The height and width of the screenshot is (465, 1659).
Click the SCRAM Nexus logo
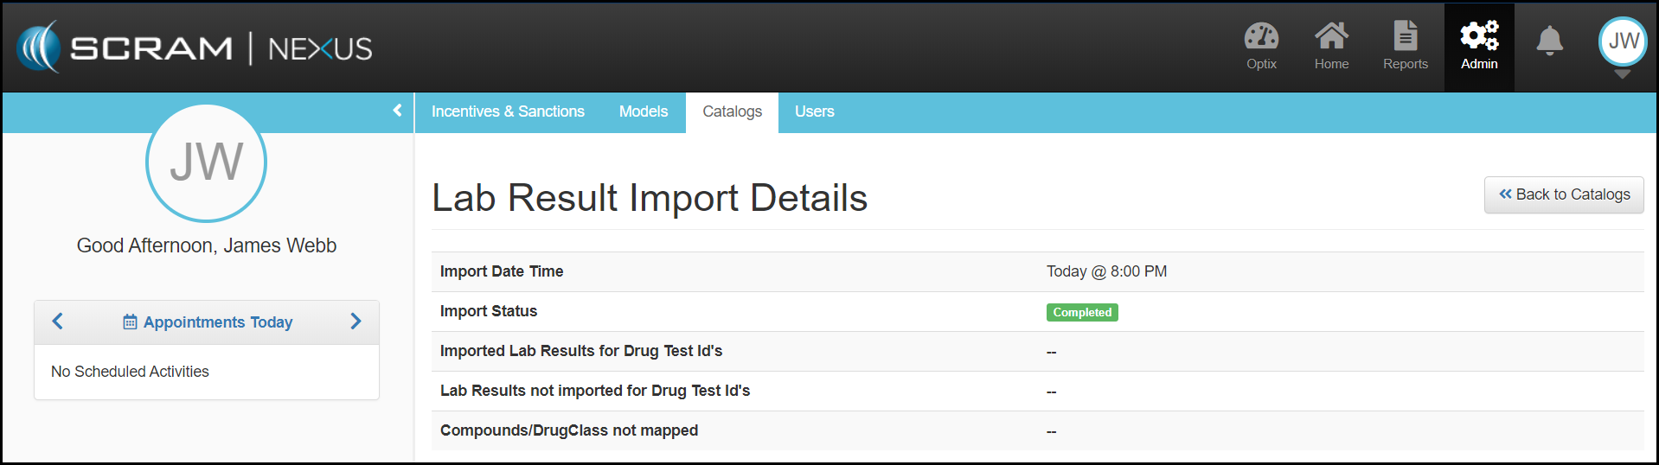pyautogui.click(x=195, y=48)
